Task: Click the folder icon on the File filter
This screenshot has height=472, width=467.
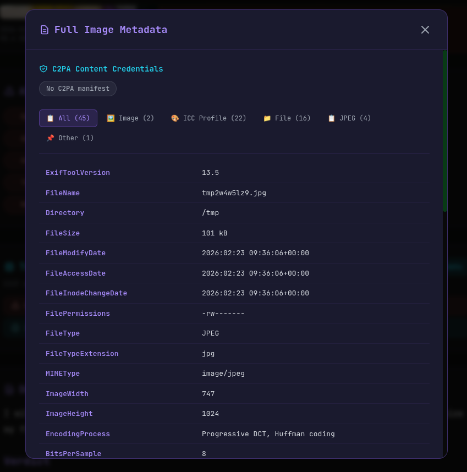Action: (267, 118)
